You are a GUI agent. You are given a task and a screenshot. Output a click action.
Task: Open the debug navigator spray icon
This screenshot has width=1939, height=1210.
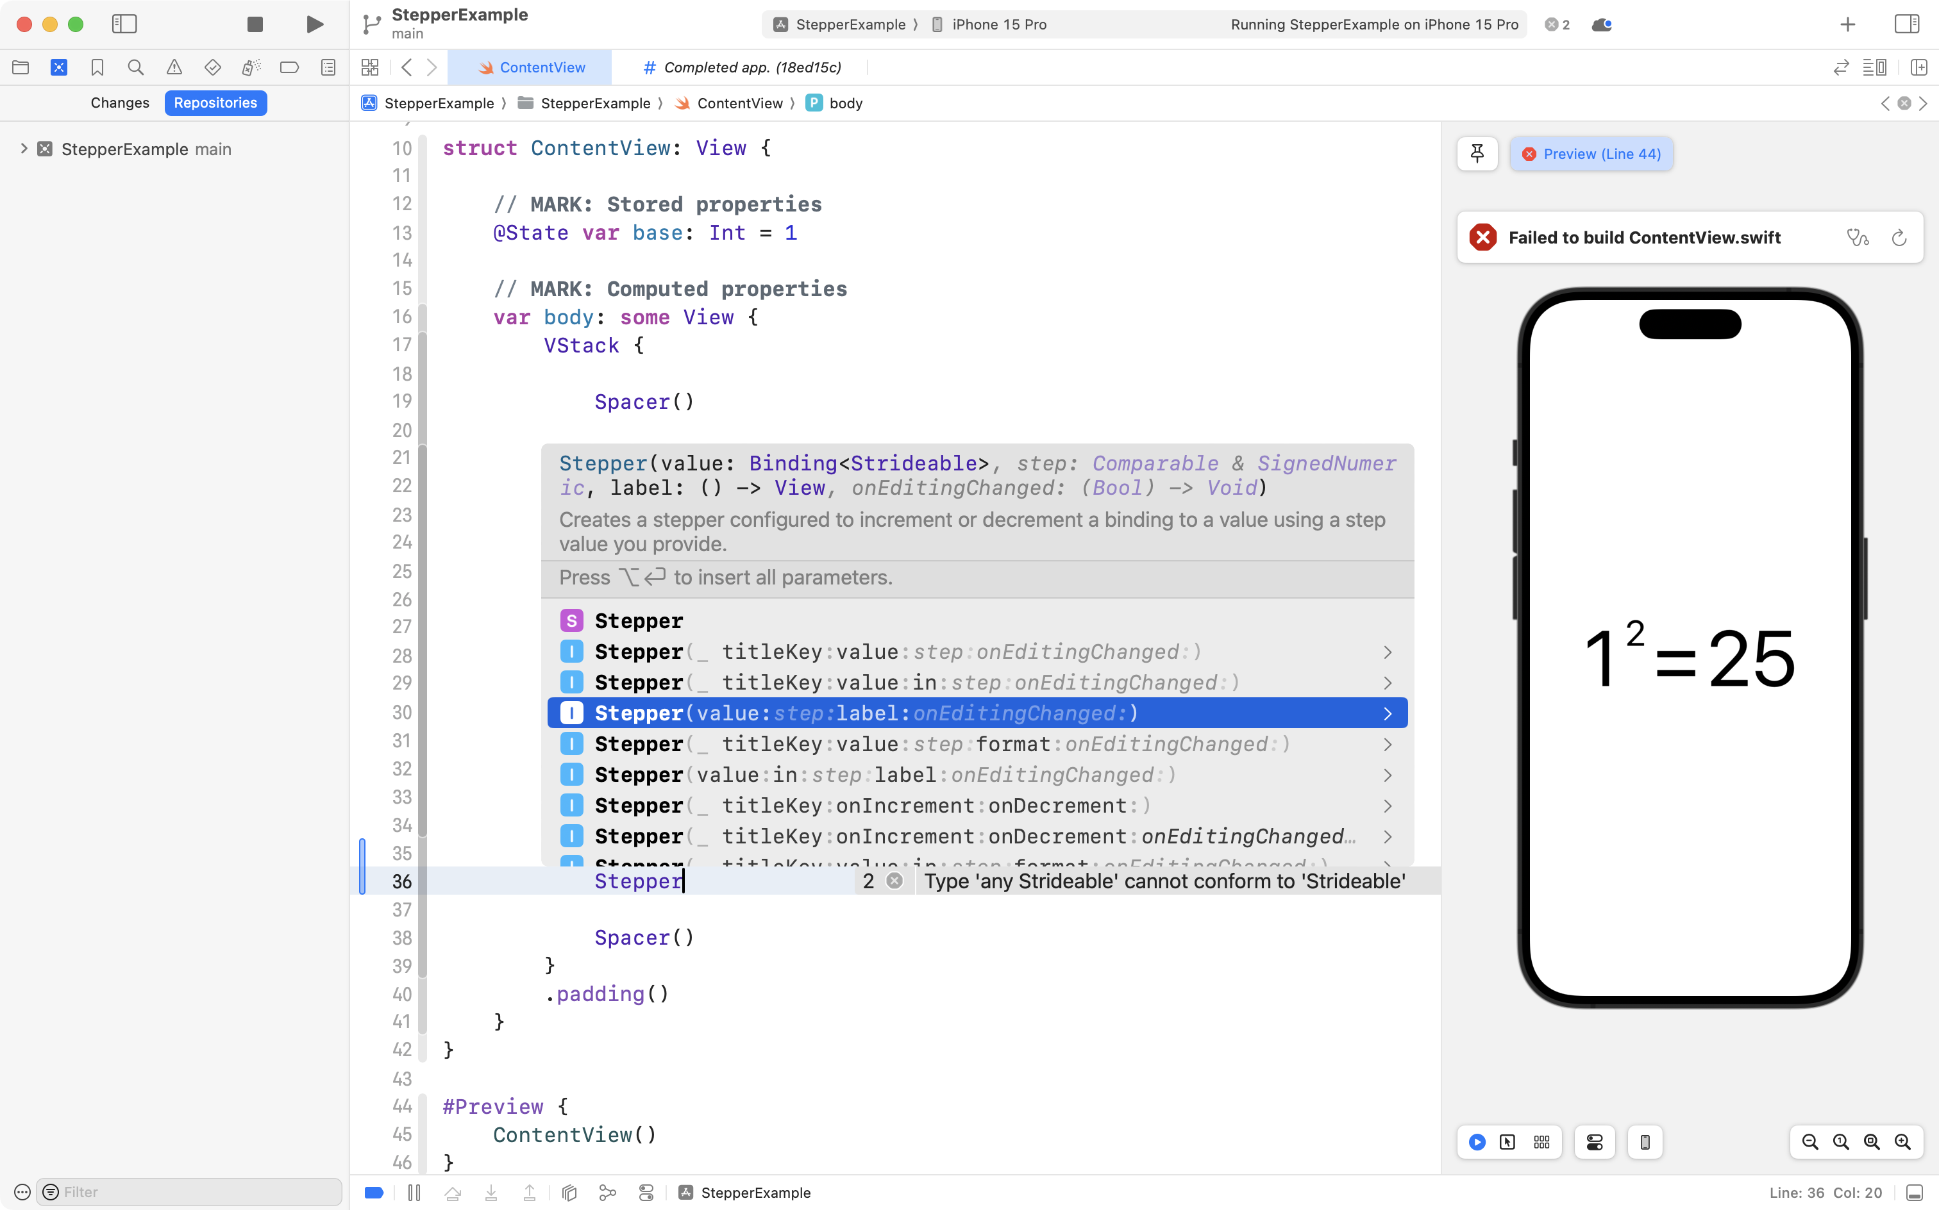[x=251, y=67]
